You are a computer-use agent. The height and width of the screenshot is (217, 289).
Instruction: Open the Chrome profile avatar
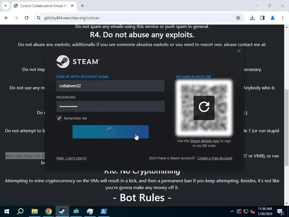(x=273, y=18)
